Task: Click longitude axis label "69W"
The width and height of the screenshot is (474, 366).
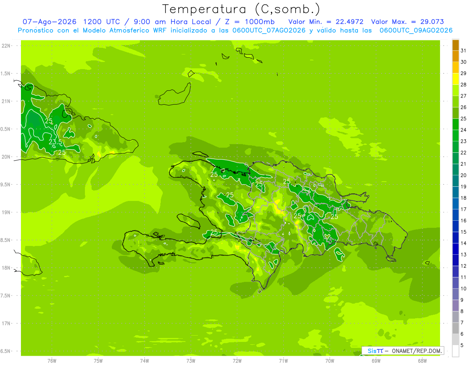Action: [376, 360]
